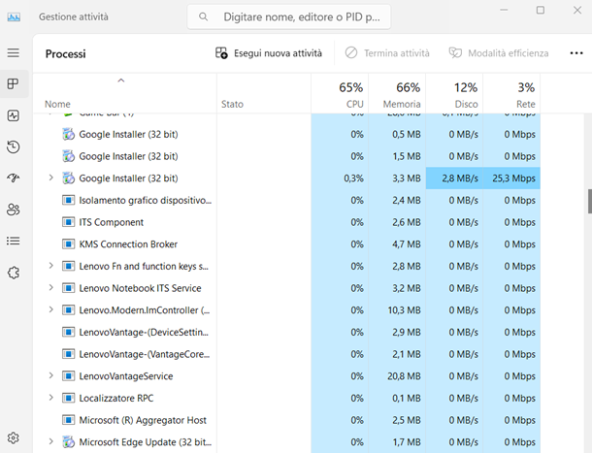Click the 25,3 Mbps network value
This screenshot has height=453, width=592.
pos(513,178)
